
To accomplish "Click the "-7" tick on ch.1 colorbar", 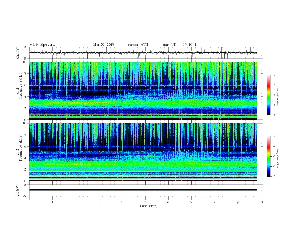I will 274,115.
